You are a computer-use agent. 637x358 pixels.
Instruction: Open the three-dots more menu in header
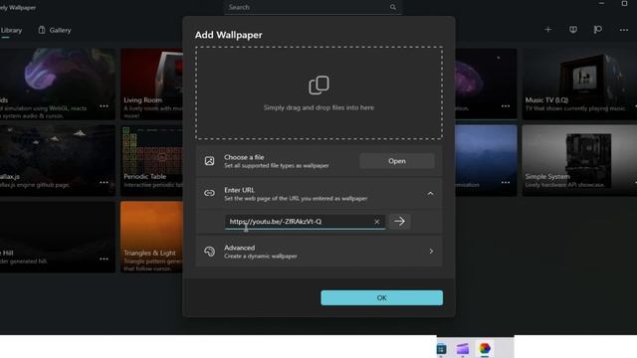pos(624,30)
